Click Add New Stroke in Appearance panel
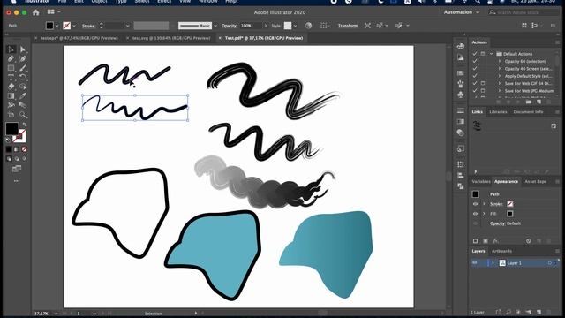The image size is (565, 318). tap(475, 241)
